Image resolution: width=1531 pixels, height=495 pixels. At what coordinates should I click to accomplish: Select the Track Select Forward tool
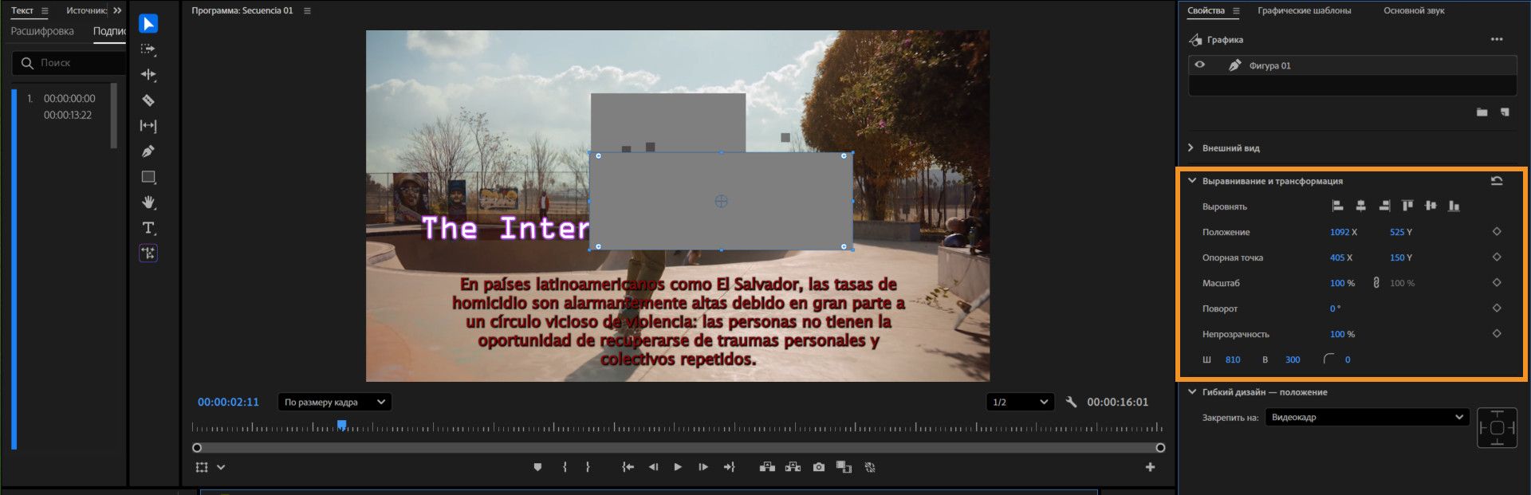[148, 49]
